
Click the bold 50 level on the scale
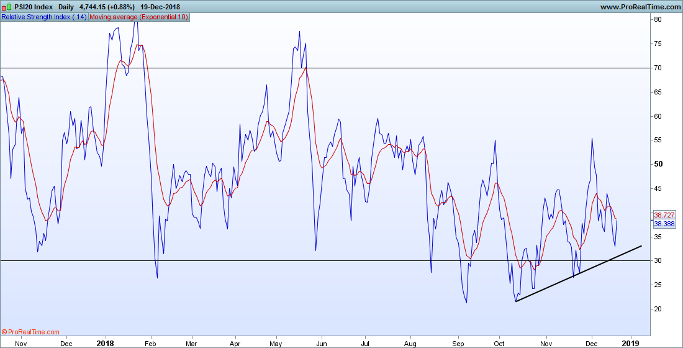[658, 164]
